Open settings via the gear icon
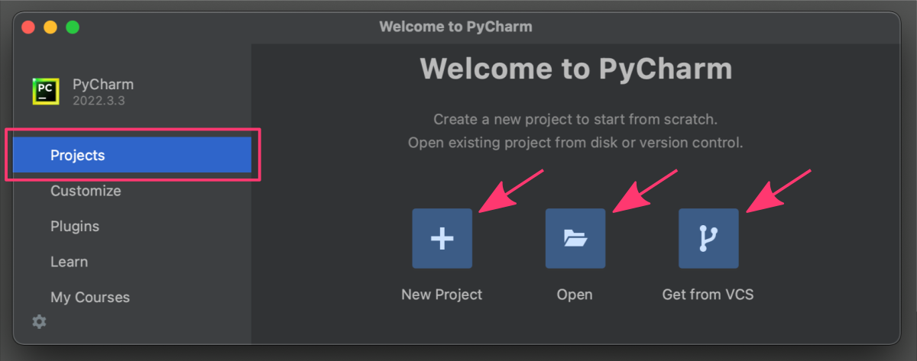917x361 pixels. (39, 321)
